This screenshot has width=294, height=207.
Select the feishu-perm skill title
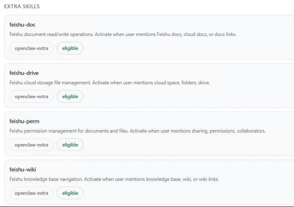(x=24, y=122)
